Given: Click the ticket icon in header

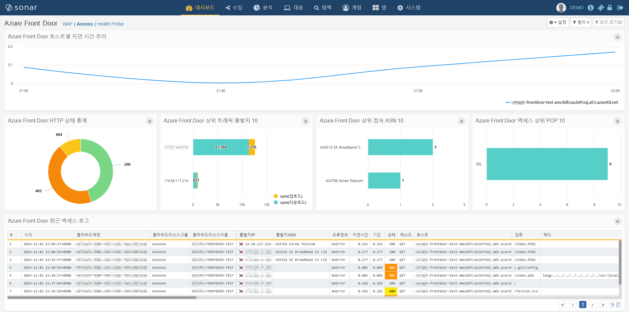Looking at the screenshot, I should click(601, 8).
